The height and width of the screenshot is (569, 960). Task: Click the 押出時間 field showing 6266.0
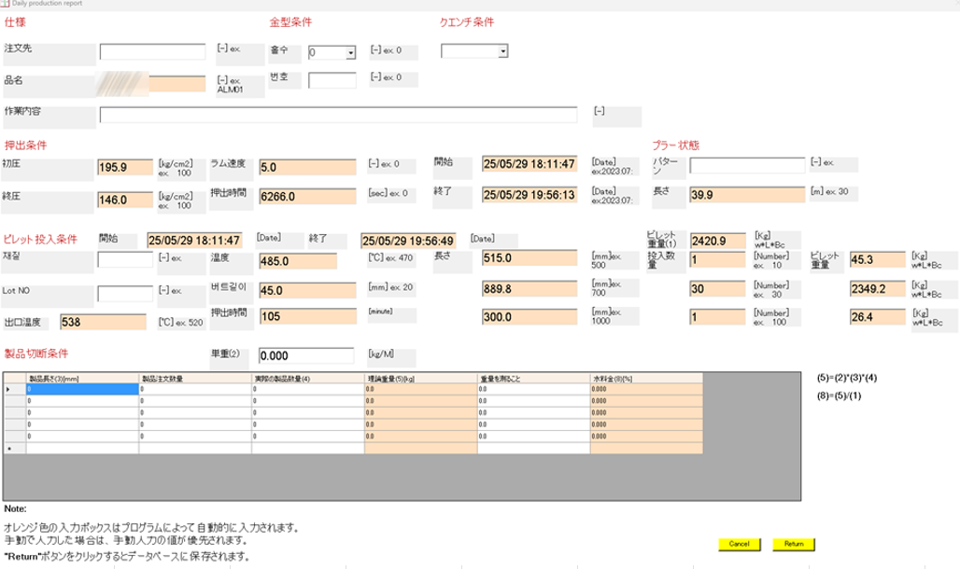click(307, 199)
